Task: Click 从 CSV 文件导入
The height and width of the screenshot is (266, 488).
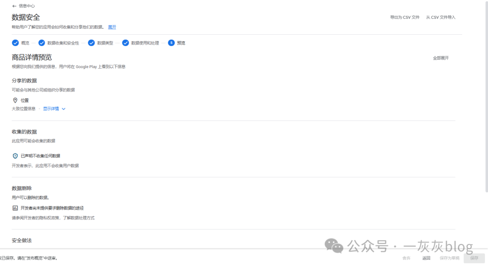Action: [x=441, y=17]
